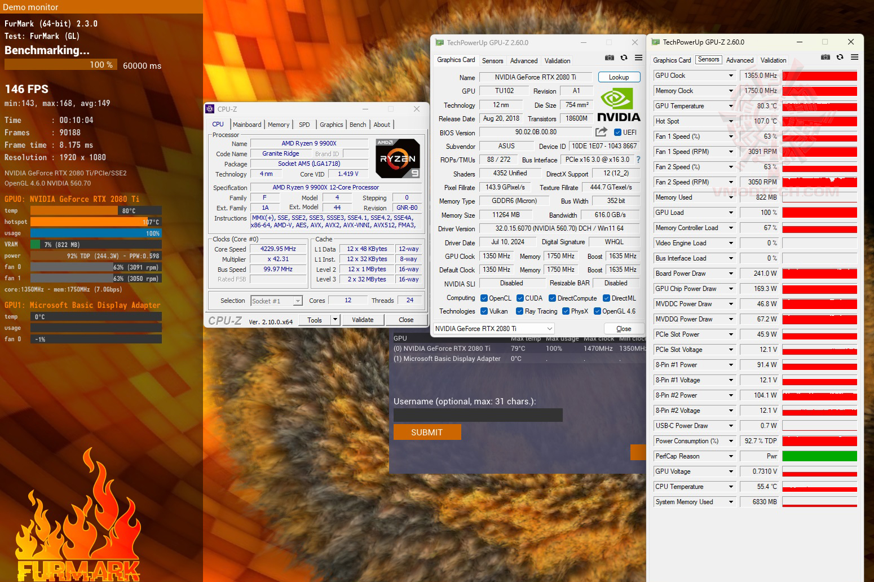Open the hamburger menu in GPU-Z Sensors window

pos(855,58)
